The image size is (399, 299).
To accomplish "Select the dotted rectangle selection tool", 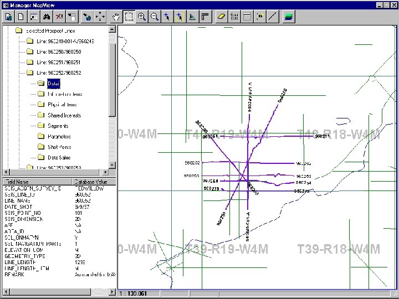I will pyautogui.click(x=129, y=17).
